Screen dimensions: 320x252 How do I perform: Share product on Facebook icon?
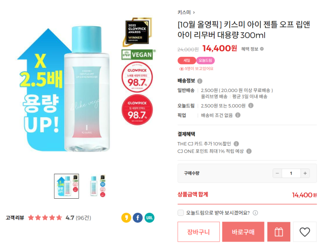pos(138,218)
